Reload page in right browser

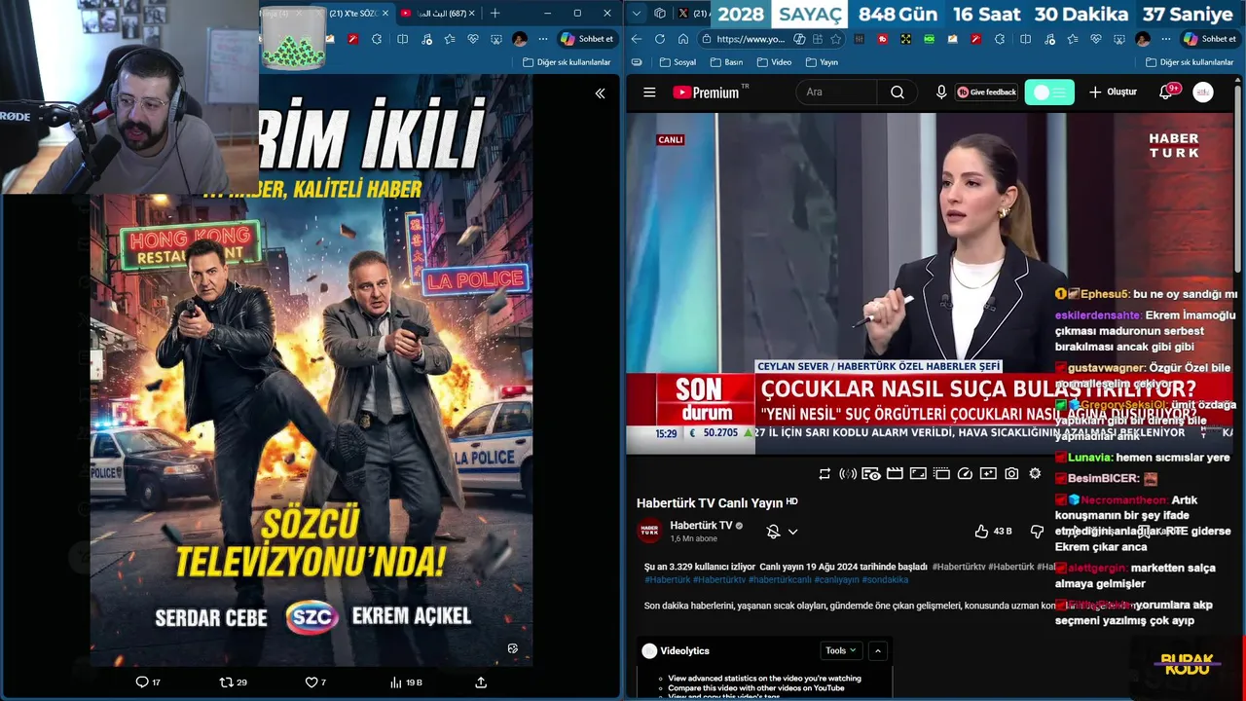(659, 39)
